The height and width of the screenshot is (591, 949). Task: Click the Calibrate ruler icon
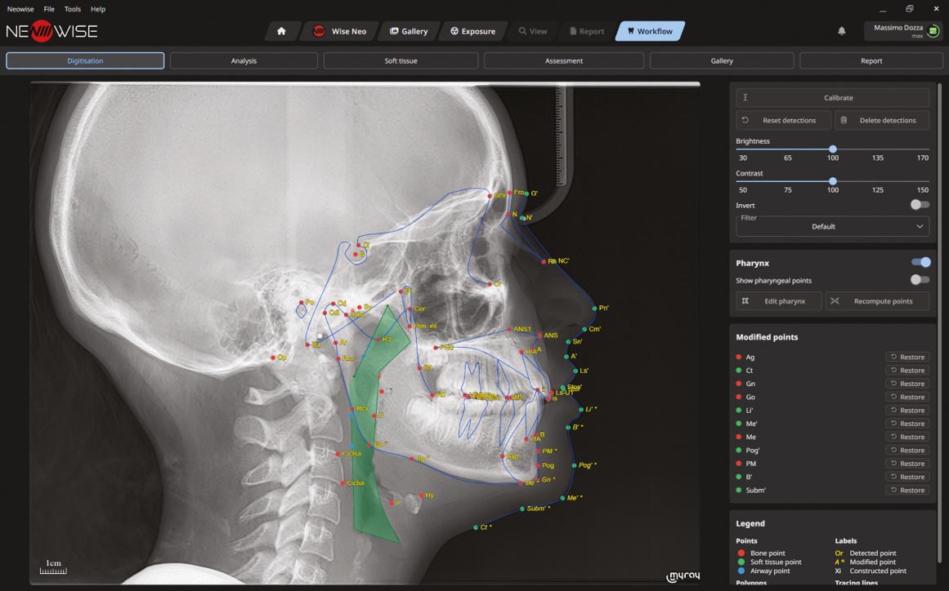click(745, 98)
